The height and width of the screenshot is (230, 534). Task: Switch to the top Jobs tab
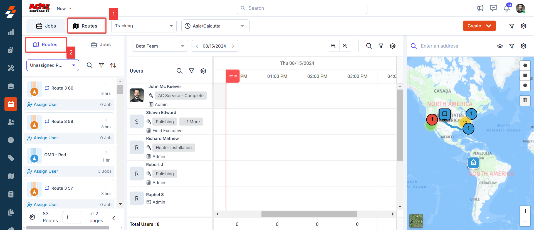coord(46,26)
